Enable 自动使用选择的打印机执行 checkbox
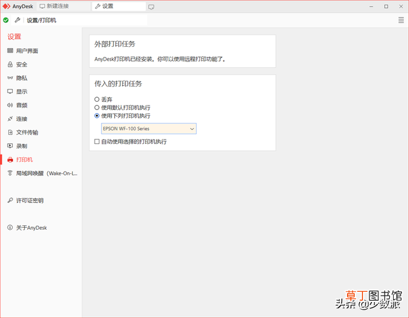Screen dimensions: 409x318 [96, 141]
